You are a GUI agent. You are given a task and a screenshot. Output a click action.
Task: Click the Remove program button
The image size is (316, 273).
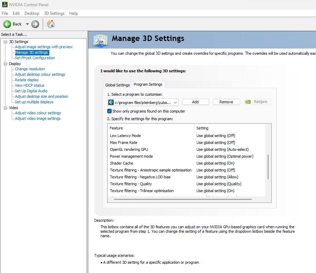226,102
